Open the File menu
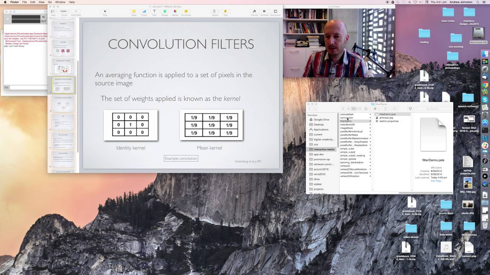 pyautogui.click(x=24, y=2)
